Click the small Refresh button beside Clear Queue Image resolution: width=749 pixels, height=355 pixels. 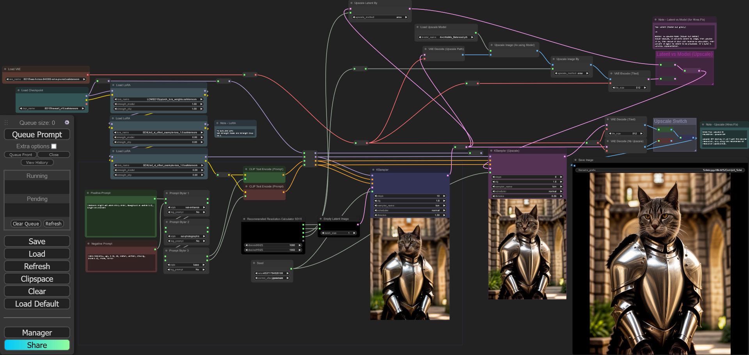point(53,224)
